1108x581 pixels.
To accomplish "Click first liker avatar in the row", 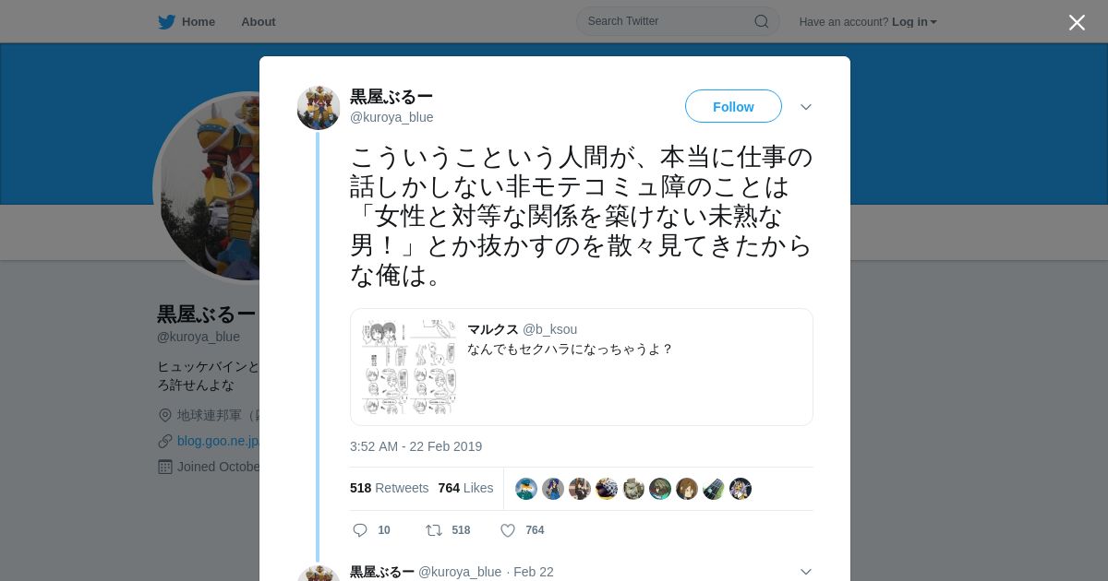I will (x=526, y=489).
